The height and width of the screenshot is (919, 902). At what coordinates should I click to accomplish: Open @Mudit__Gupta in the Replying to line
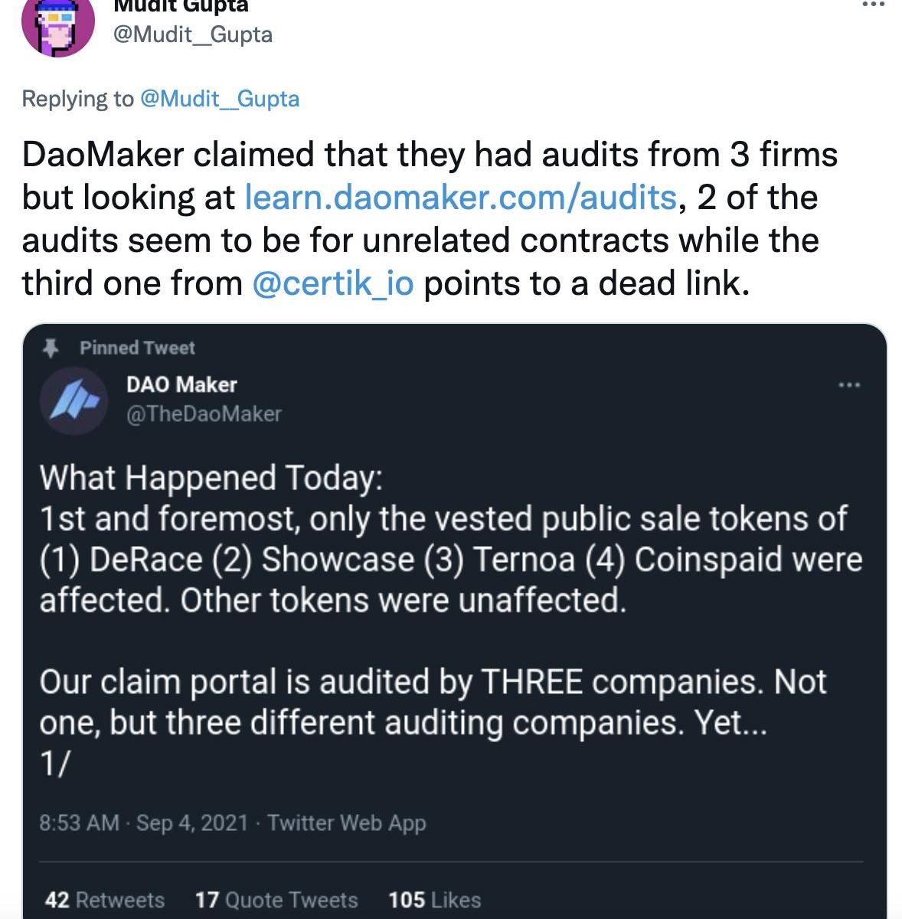pos(220,99)
